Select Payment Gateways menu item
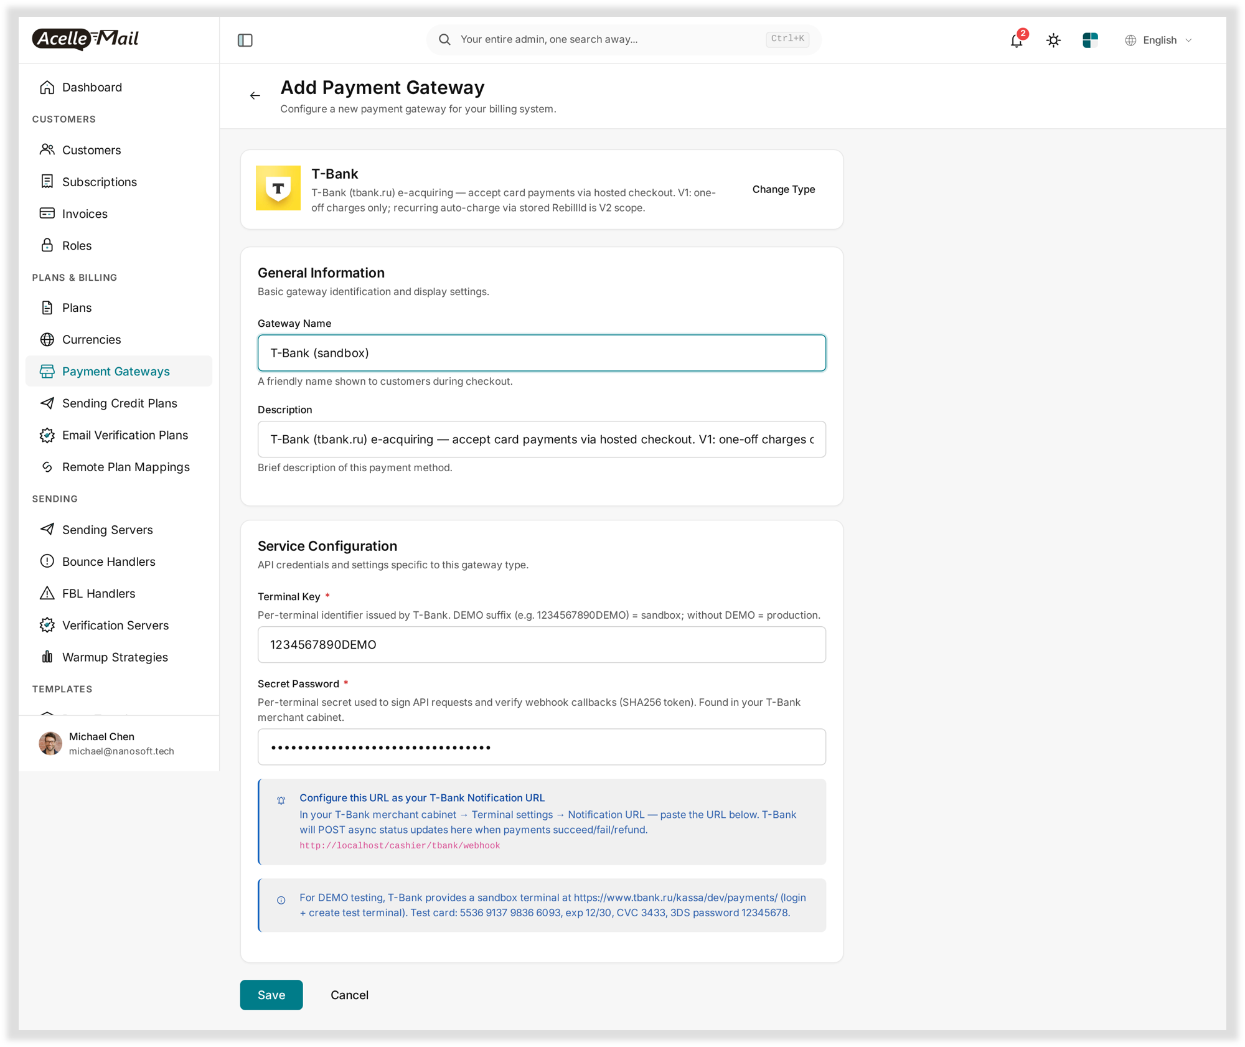 (x=119, y=371)
